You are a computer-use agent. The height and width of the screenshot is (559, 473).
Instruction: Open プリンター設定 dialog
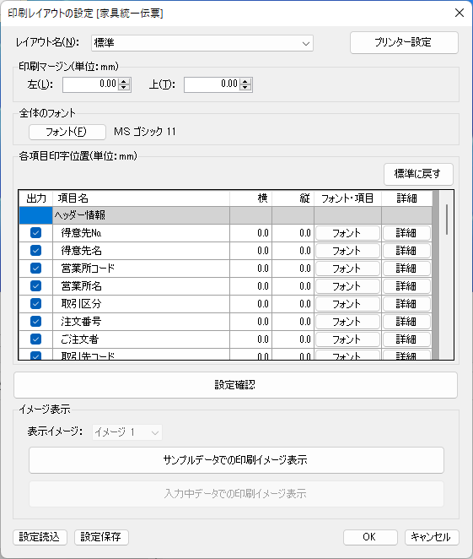coord(404,43)
